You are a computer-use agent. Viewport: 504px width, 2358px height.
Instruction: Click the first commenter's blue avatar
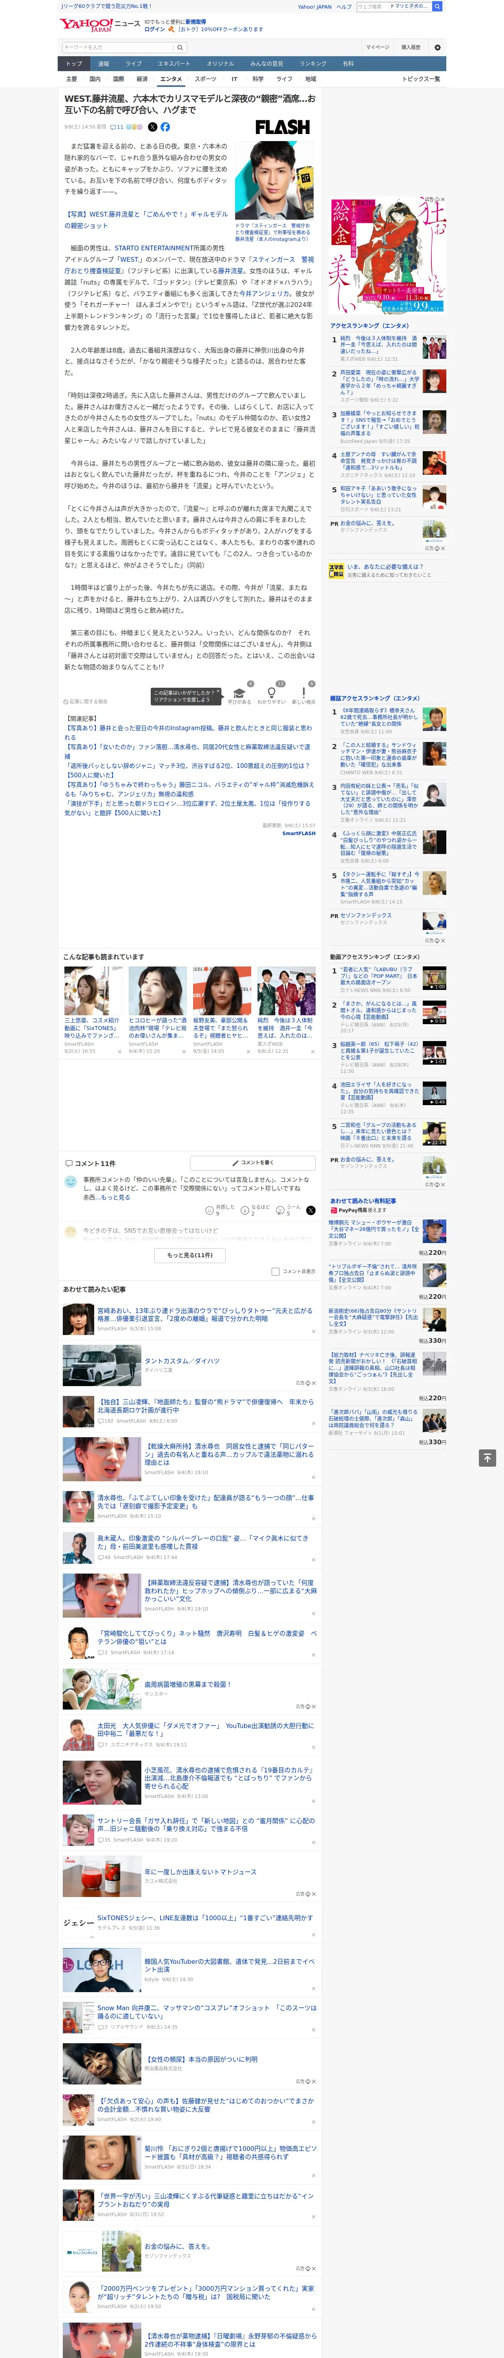point(70,1182)
